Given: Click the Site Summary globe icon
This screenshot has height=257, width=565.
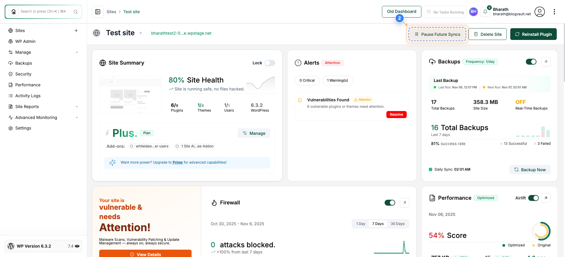Looking at the screenshot, I should (x=103, y=63).
